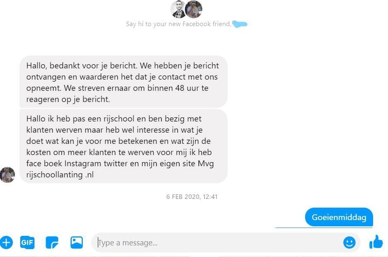The width and height of the screenshot is (388, 257).
Task: Send a thumbs up like
Action: pyautogui.click(x=376, y=242)
